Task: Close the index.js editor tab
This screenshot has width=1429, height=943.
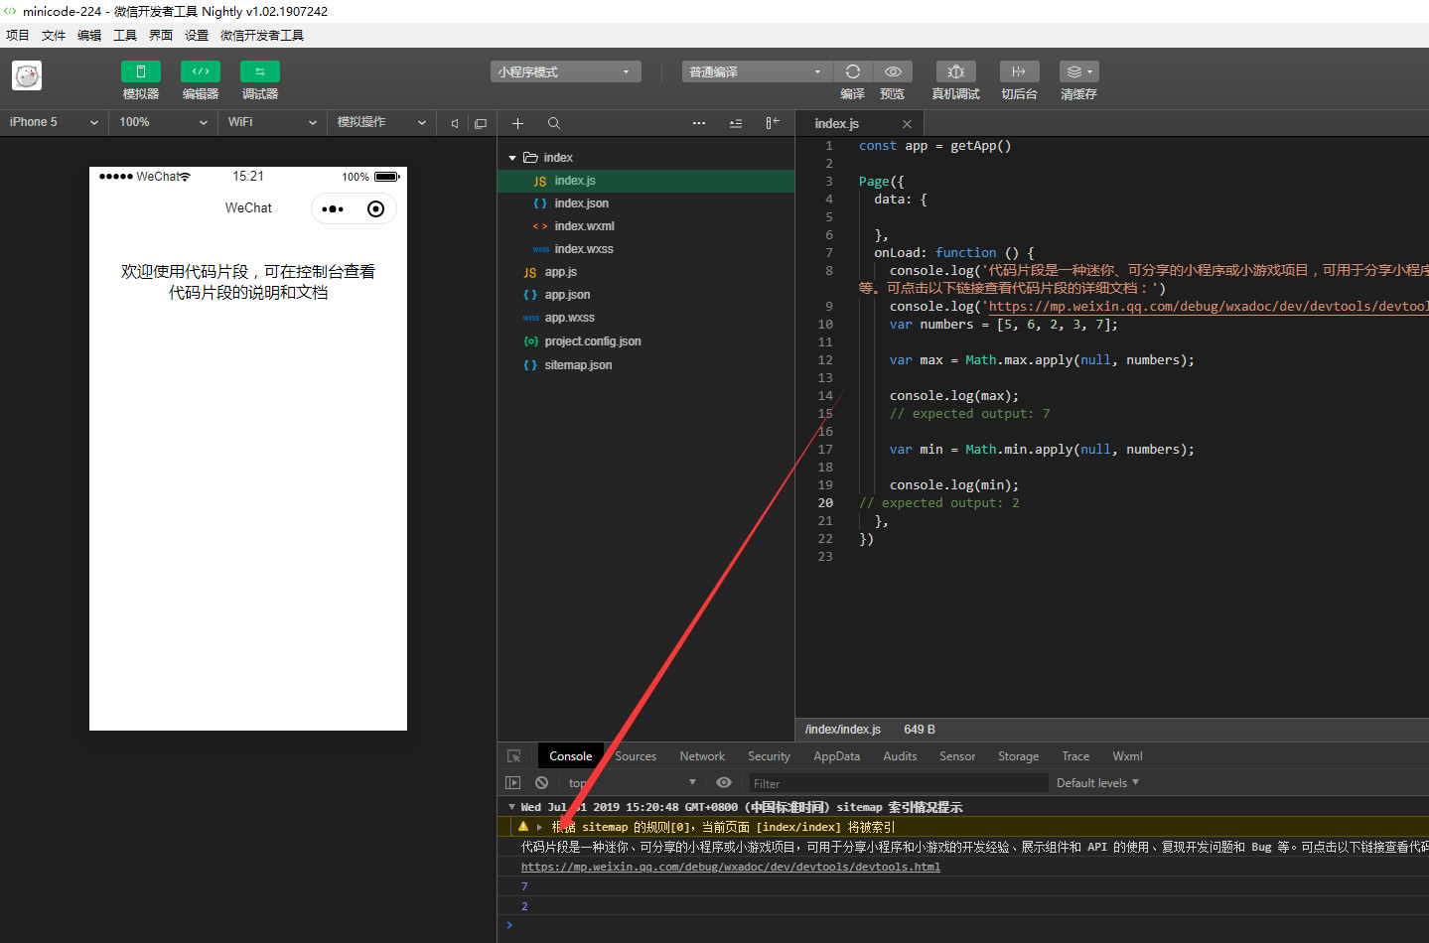Action: pyautogui.click(x=907, y=124)
